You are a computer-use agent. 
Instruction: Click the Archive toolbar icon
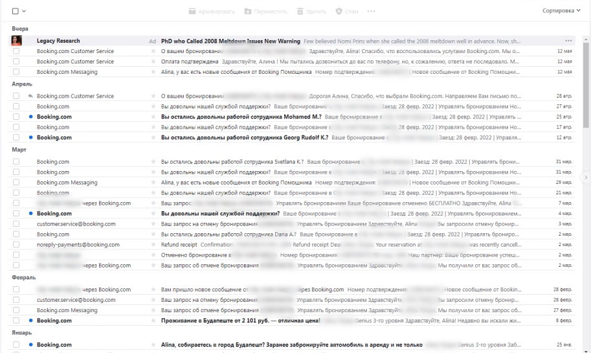click(192, 11)
